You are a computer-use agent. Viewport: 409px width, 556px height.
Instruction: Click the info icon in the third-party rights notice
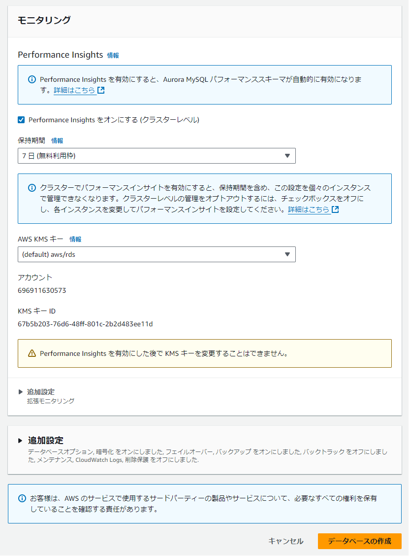click(x=22, y=498)
